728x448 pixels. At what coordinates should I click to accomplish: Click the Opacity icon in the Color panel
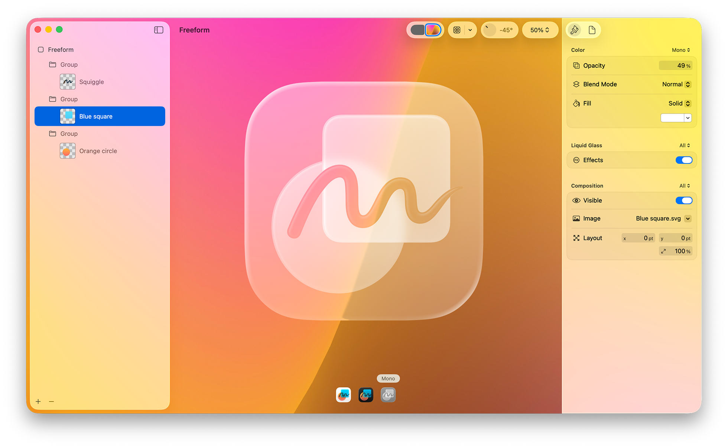(576, 65)
